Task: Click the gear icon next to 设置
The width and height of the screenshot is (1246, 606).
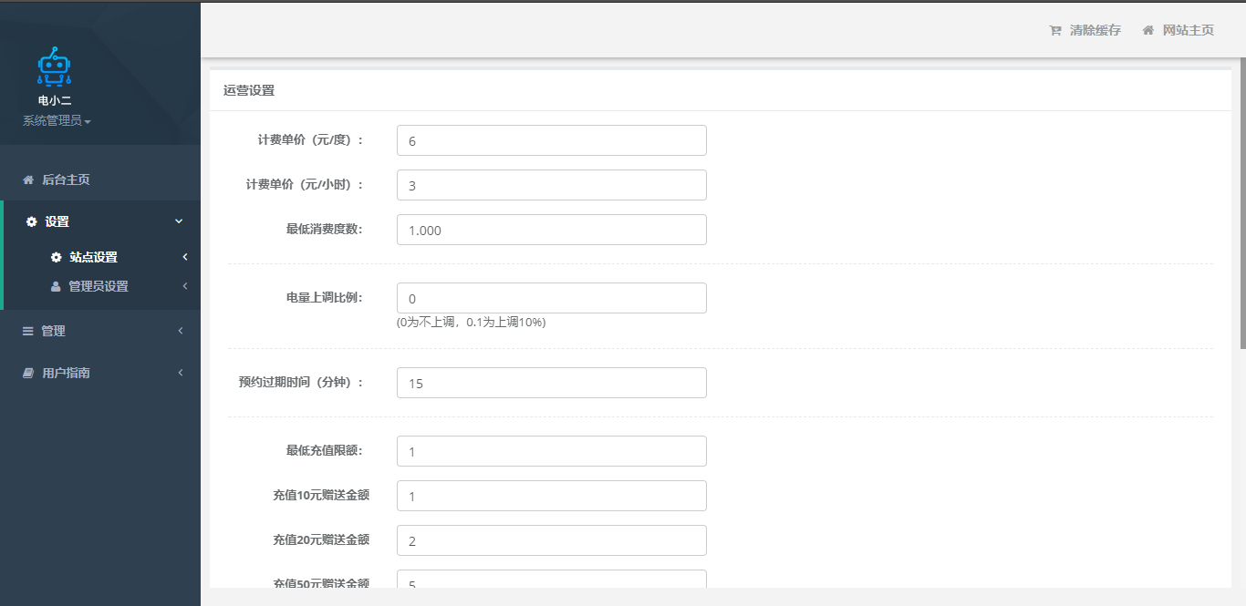Action: 32,221
